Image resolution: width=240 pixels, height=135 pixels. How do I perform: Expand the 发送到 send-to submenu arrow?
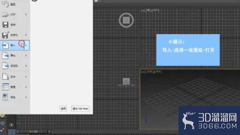(x=26, y=66)
